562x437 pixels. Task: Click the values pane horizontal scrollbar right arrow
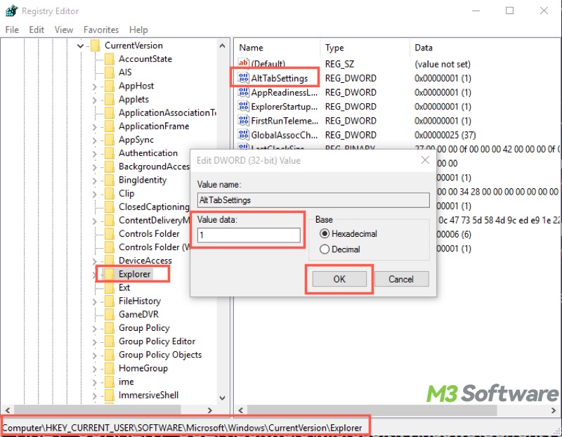click(554, 410)
